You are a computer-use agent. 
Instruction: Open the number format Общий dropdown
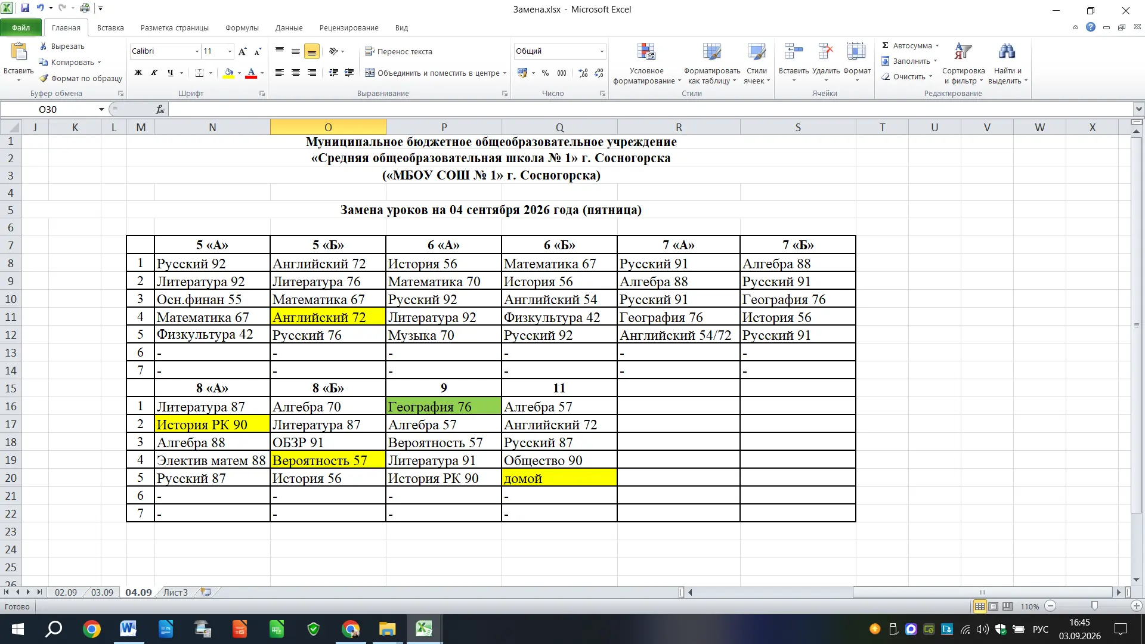[x=602, y=51]
